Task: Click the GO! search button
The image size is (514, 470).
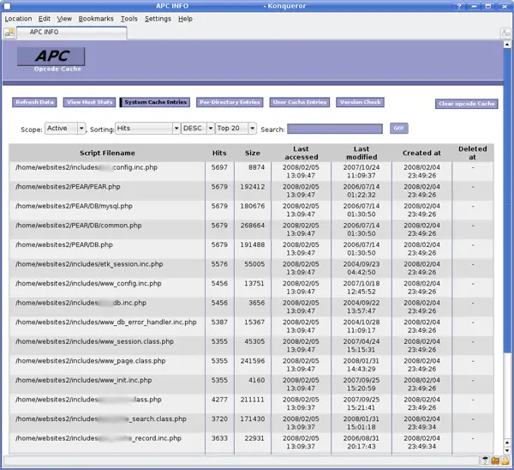Action: pyautogui.click(x=399, y=128)
